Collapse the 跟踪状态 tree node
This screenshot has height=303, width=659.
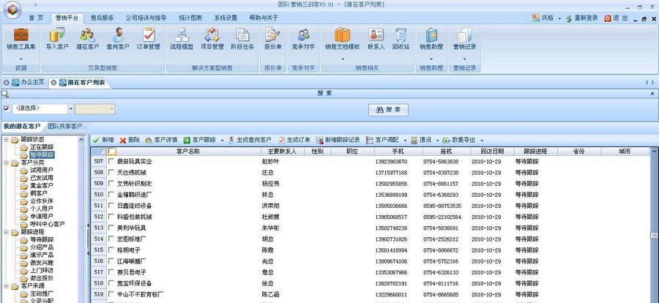tap(7, 139)
